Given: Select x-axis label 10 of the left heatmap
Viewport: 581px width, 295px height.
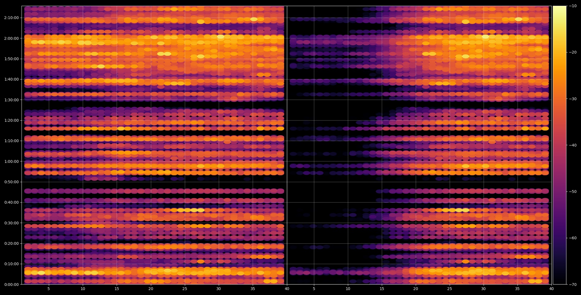Looking at the screenshot, I should [83, 289].
